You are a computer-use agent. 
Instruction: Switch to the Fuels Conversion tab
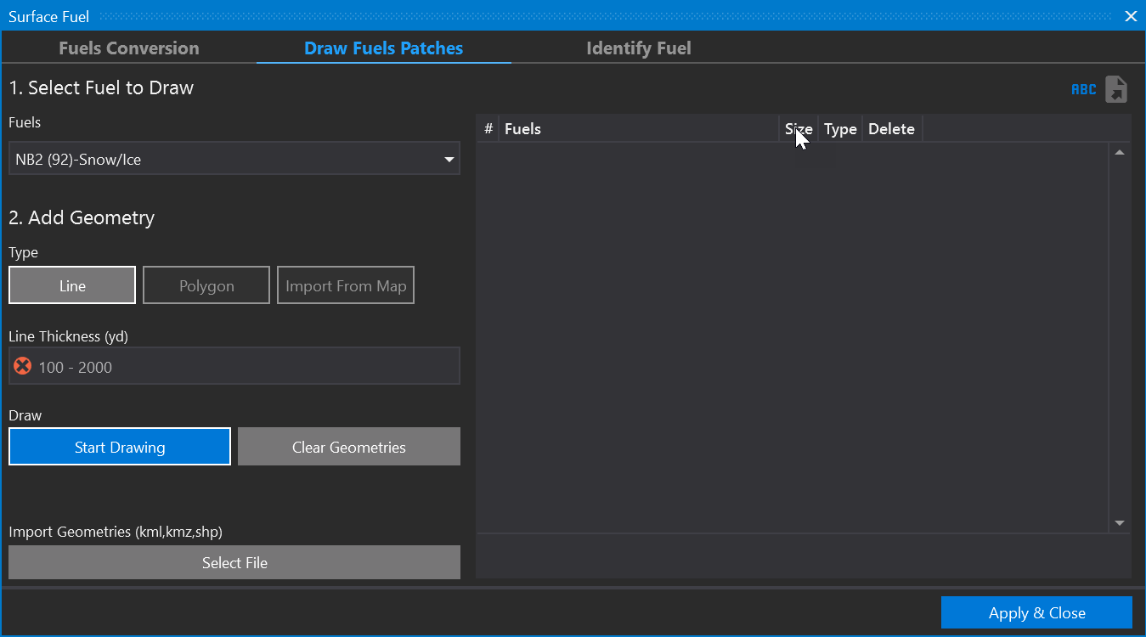(x=129, y=48)
